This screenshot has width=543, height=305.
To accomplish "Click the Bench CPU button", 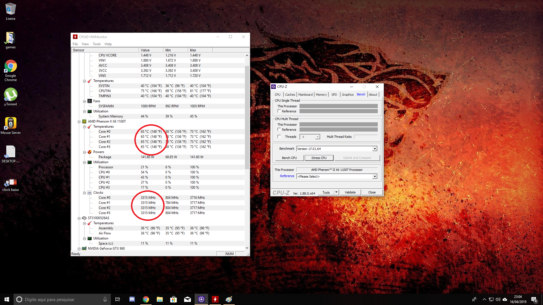I will [x=289, y=158].
